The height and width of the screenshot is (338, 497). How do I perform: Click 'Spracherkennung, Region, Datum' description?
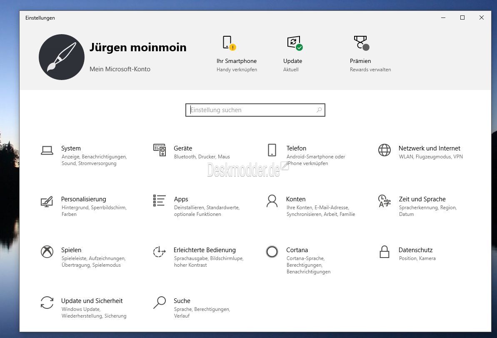tap(427, 211)
